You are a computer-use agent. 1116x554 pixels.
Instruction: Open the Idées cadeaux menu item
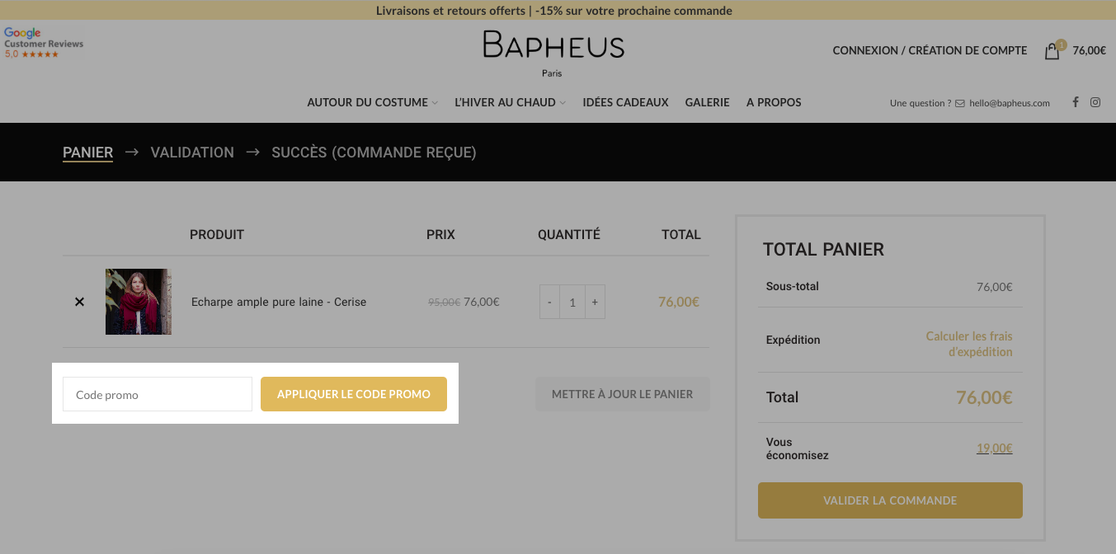625,102
